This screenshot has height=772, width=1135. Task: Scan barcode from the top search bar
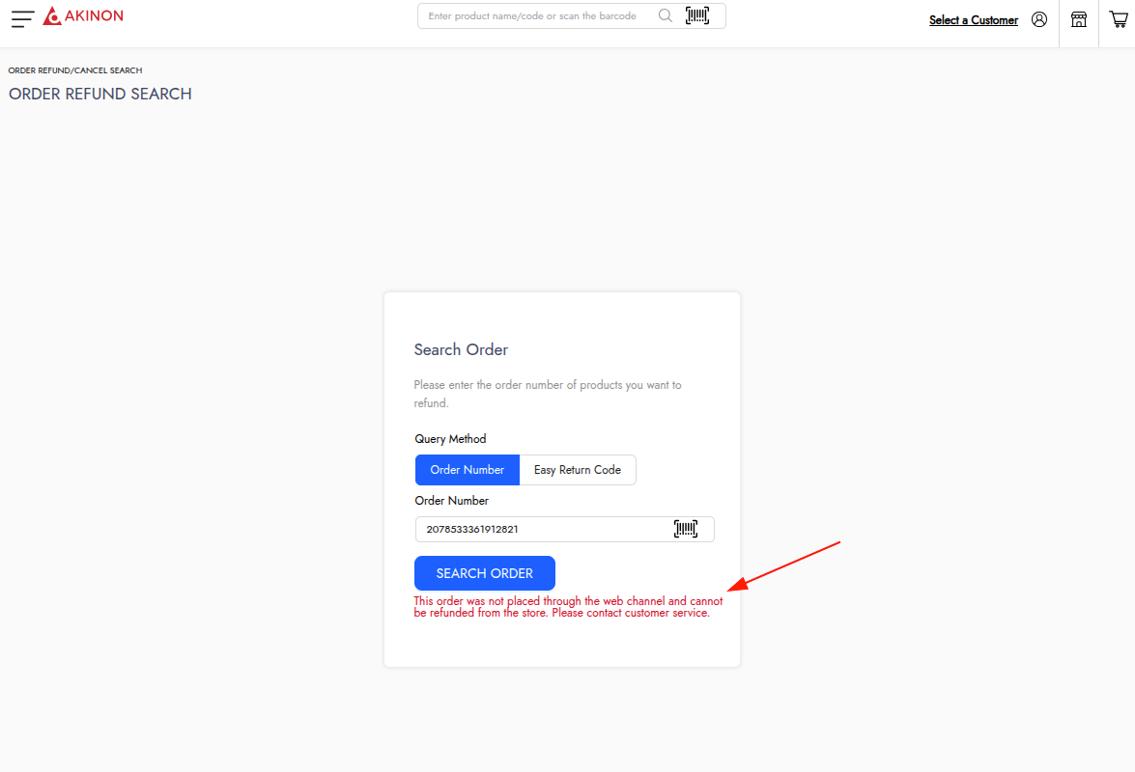(x=696, y=15)
